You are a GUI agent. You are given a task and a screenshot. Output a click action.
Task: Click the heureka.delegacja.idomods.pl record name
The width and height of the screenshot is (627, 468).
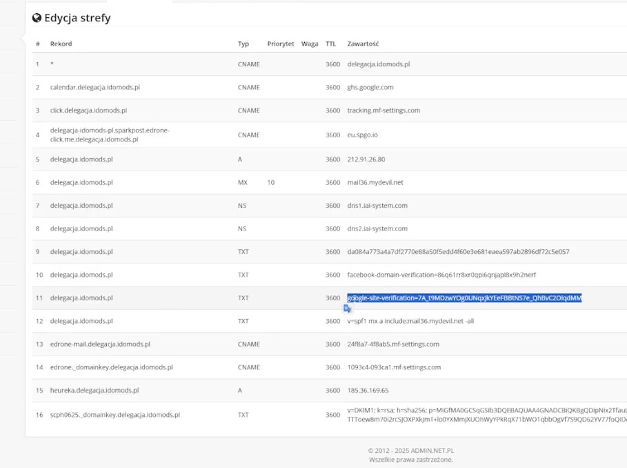(x=94, y=390)
